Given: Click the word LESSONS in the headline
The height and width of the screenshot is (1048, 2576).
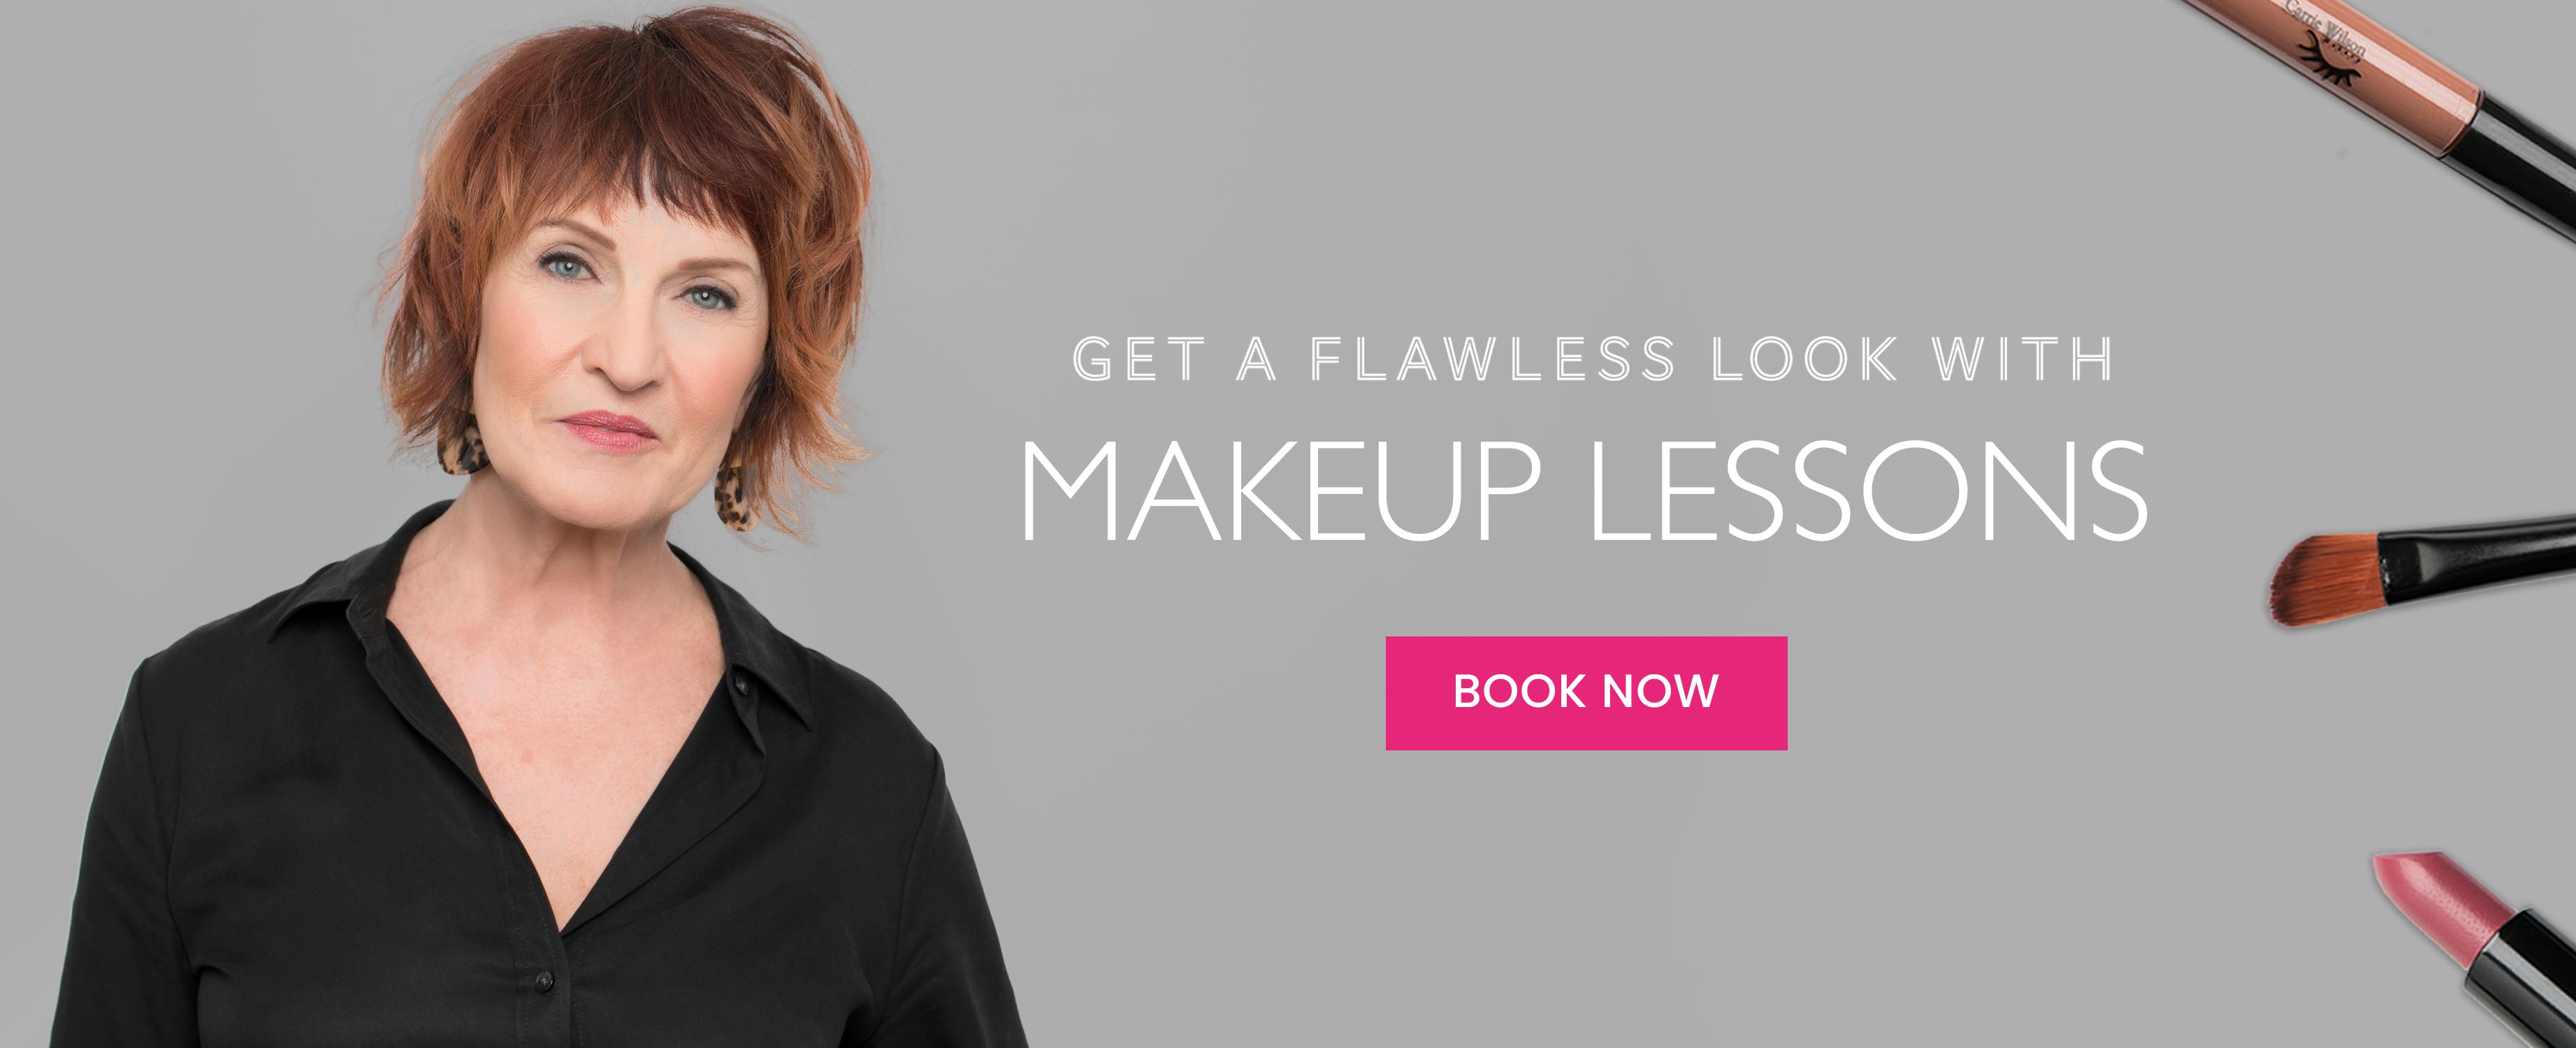Looking at the screenshot, I should coord(1868,491).
